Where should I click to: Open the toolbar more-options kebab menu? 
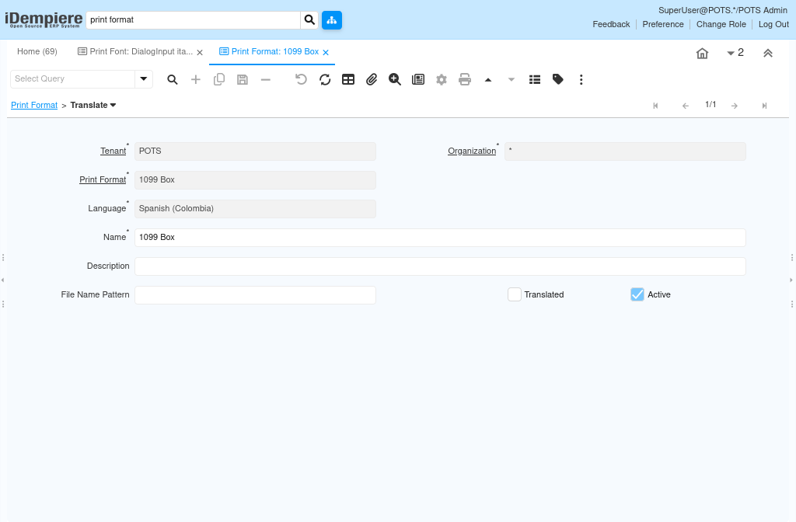pyautogui.click(x=581, y=80)
